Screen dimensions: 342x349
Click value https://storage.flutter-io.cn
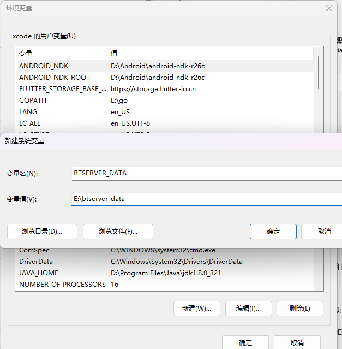coord(153,89)
